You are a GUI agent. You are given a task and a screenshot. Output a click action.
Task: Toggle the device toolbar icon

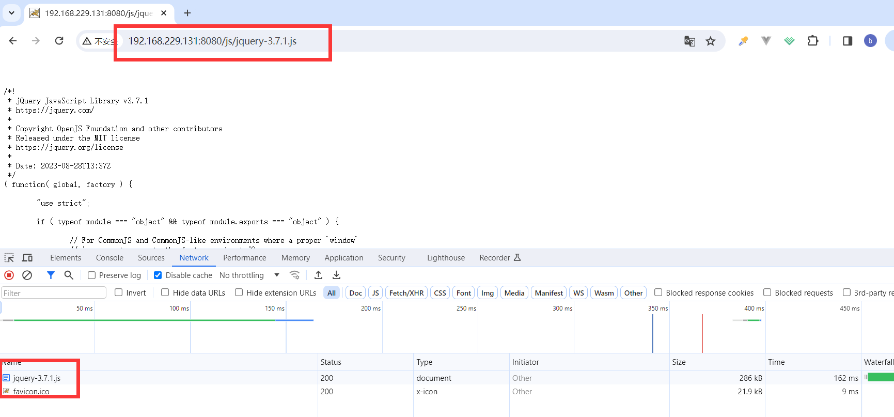[x=27, y=257]
